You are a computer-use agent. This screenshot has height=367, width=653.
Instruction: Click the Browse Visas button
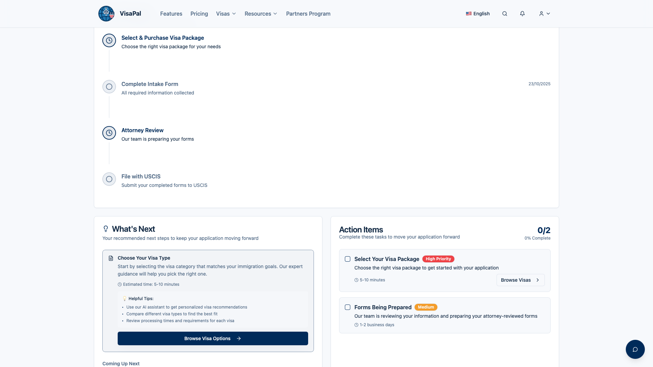click(520, 280)
